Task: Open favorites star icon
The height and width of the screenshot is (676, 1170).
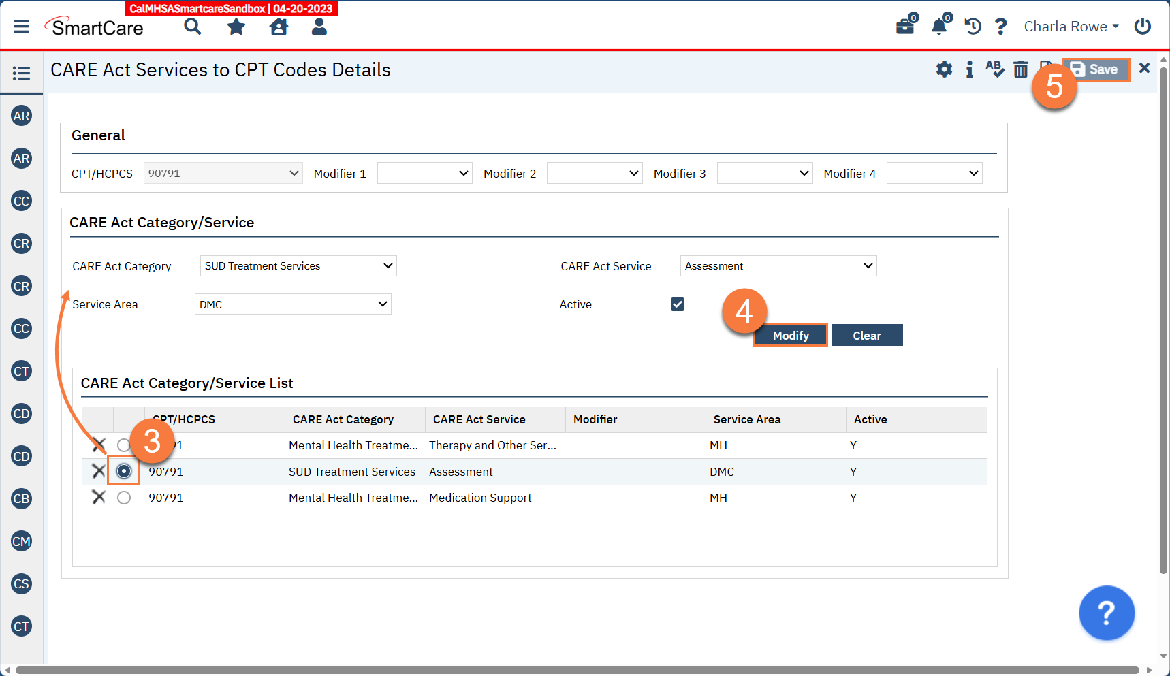Action: pyautogui.click(x=236, y=27)
